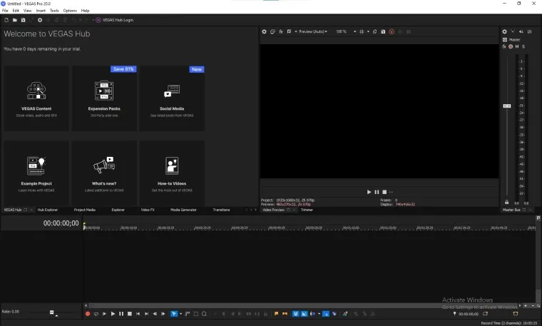Click the Save 81% badge

(123, 69)
